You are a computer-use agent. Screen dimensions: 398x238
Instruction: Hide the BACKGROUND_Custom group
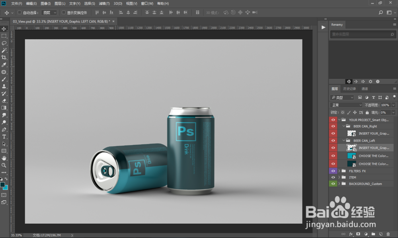tap(333, 184)
